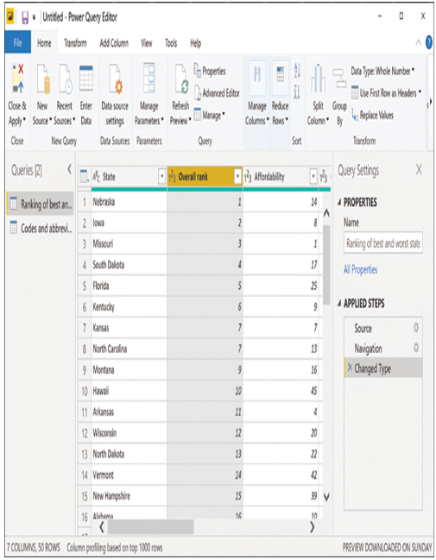Open the Help tab

(195, 43)
